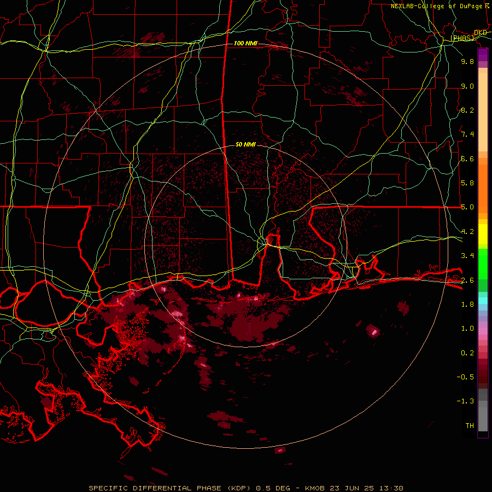Click the "13:30" time in the caption
This screenshot has height=492, width=492.
pyautogui.click(x=390, y=488)
